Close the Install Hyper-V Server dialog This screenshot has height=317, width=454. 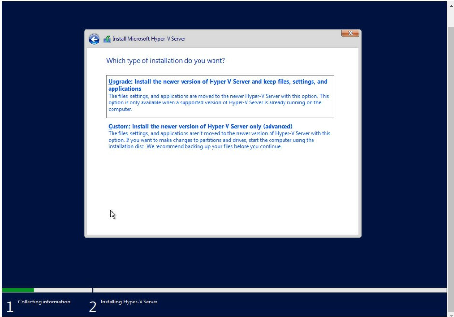pos(350,33)
